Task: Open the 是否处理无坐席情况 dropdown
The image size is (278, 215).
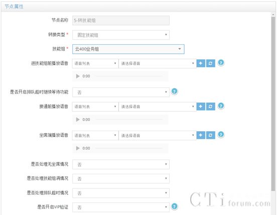Action: click(121, 164)
